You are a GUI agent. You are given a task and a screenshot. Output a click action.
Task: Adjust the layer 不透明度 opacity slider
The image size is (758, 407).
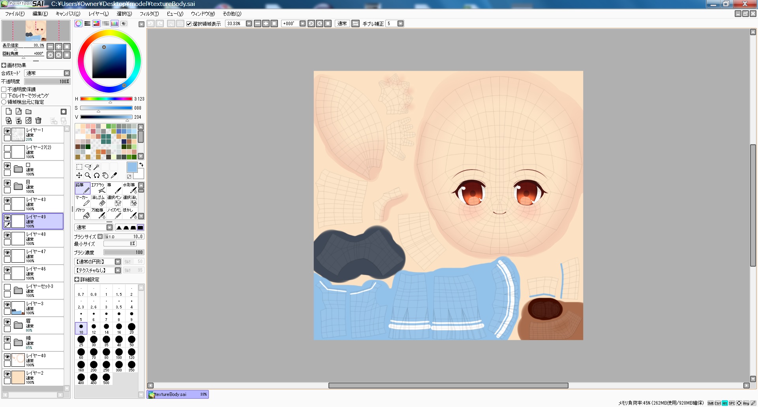click(x=47, y=82)
